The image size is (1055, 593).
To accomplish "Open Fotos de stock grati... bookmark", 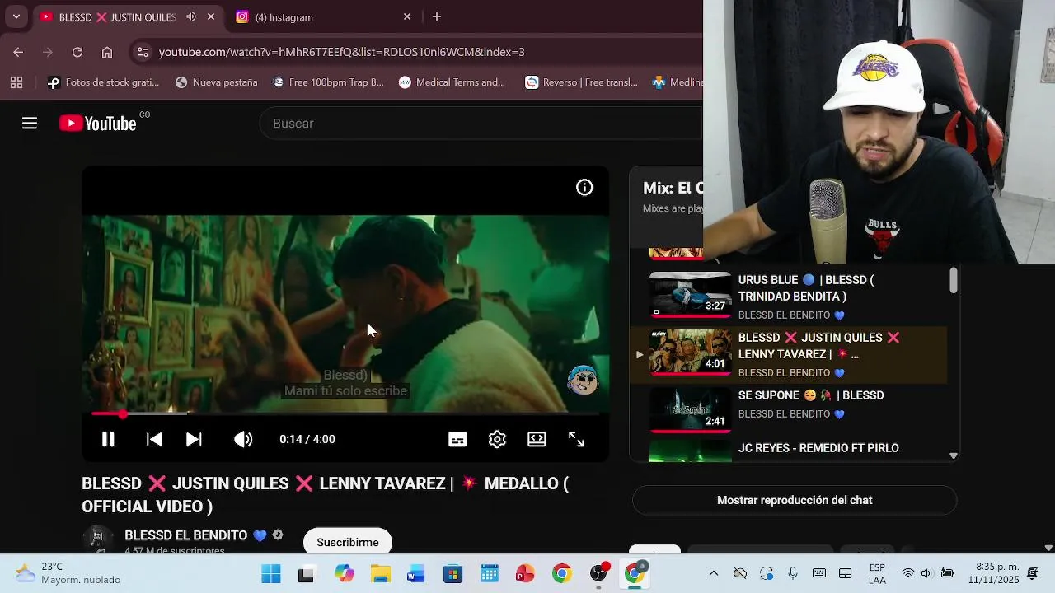I will (104, 82).
